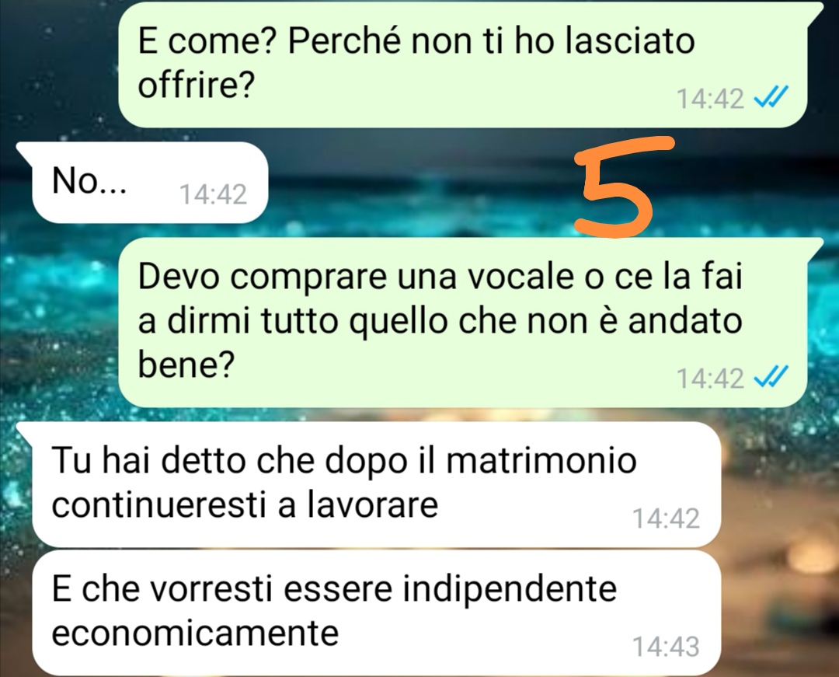
Task: Click the word "economicamente" in the last bubble
Action: pyautogui.click(x=195, y=633)
